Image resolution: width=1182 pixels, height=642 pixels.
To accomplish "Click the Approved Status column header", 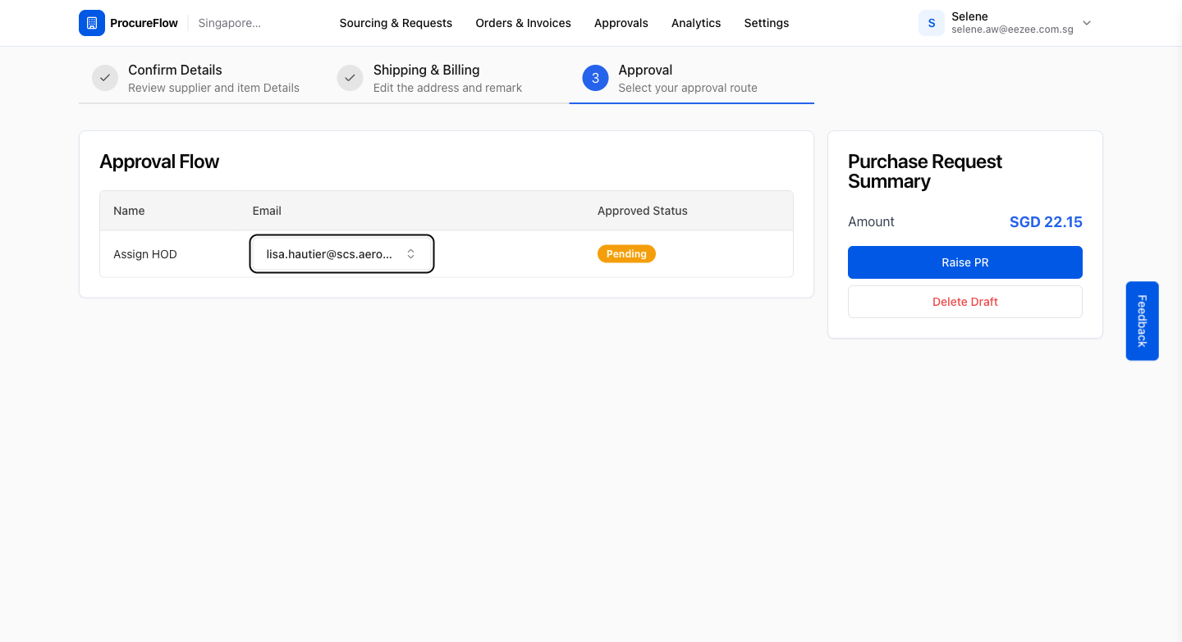I will pyautogui.click(x=643, y=211).
